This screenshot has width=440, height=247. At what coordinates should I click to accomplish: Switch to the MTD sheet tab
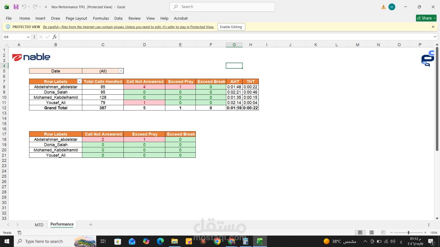(x=39, y=225)
